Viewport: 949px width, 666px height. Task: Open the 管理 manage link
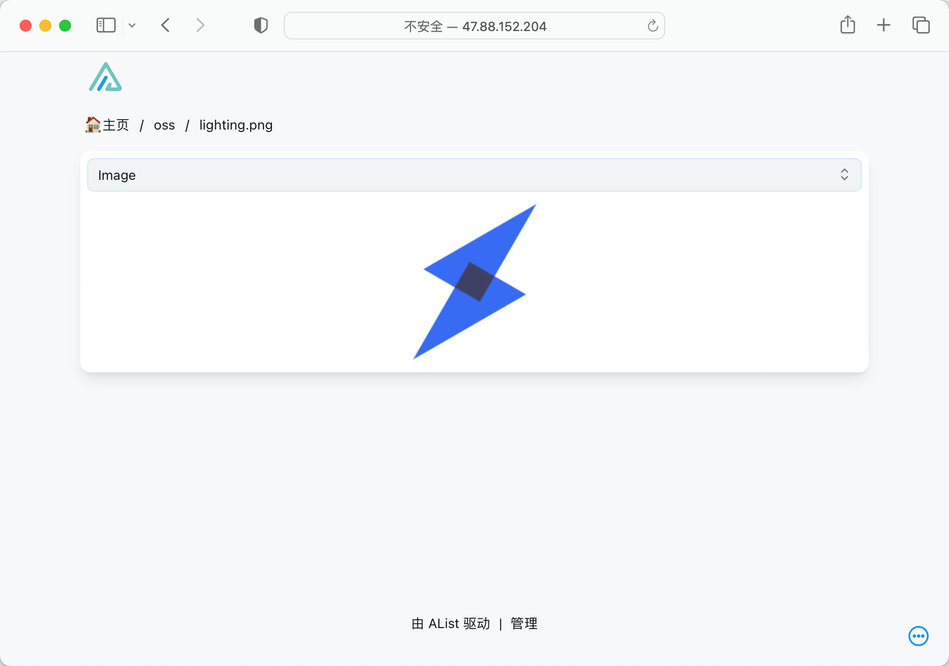tap(524, 624)
